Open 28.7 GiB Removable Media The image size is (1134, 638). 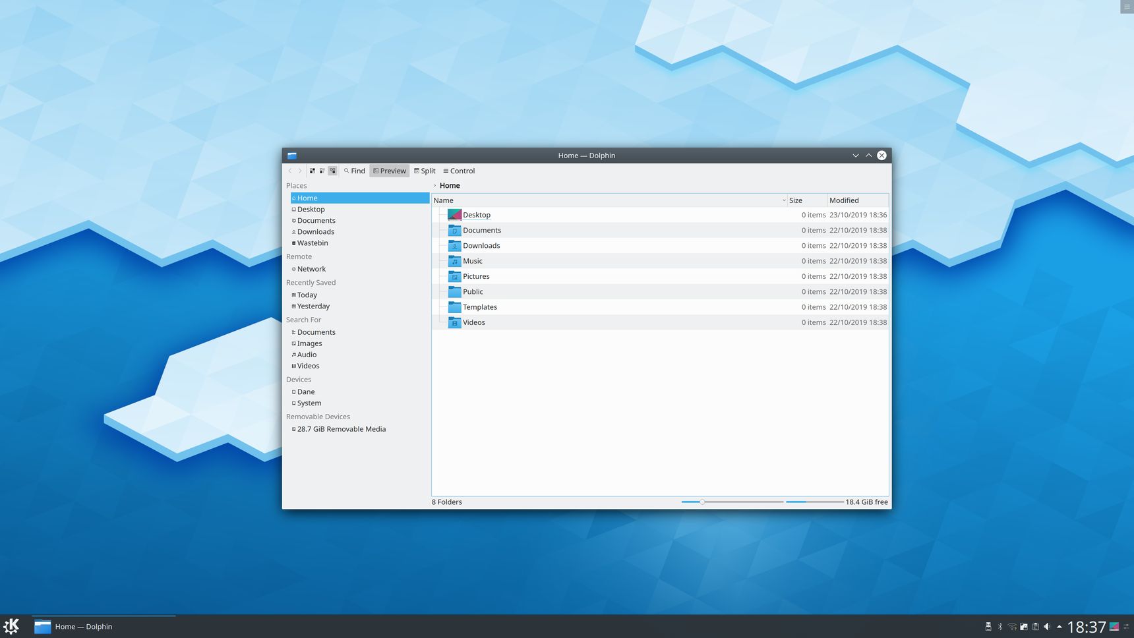coord(360,429)
